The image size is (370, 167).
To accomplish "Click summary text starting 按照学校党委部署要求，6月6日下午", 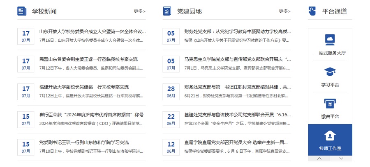I will 237,151.
